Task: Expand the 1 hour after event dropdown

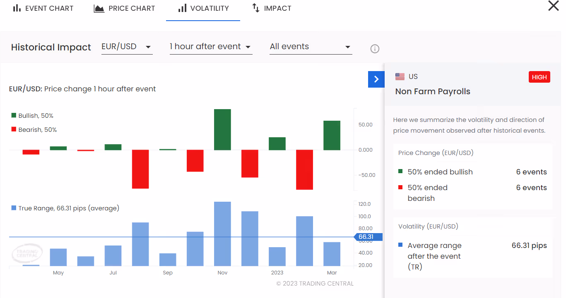Action: pyautogui.click(x=211, y=47)
